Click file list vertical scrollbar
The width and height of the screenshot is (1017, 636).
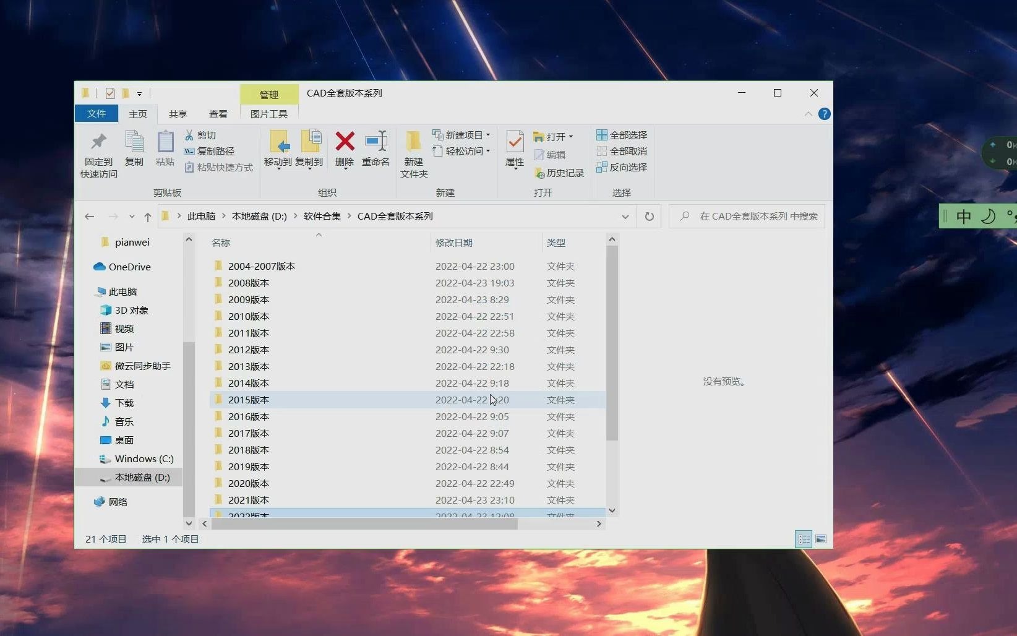click(612, 343)
